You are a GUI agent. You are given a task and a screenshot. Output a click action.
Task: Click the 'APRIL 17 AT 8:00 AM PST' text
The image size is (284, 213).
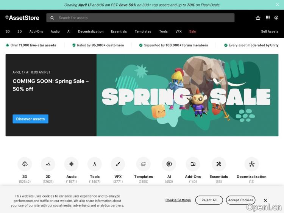[31, 72]
